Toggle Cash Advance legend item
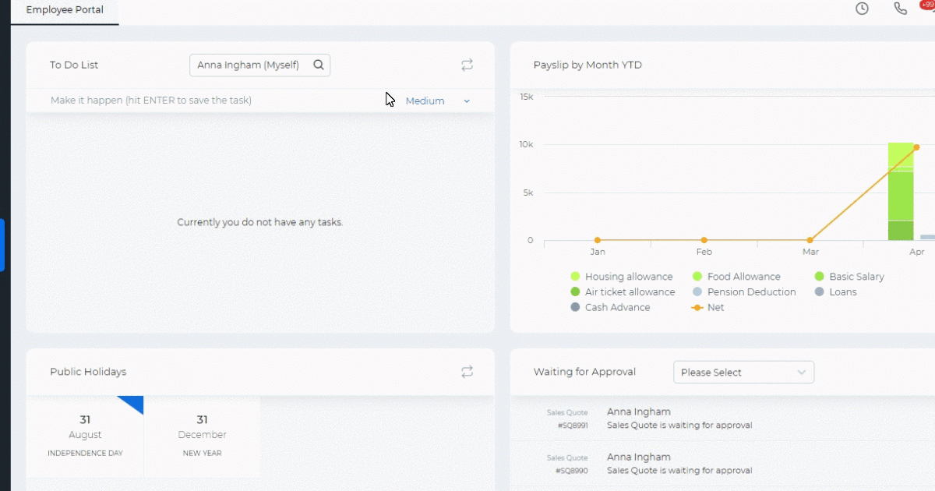The height and width of the screenshot is (491, 935). click(610, 308)
